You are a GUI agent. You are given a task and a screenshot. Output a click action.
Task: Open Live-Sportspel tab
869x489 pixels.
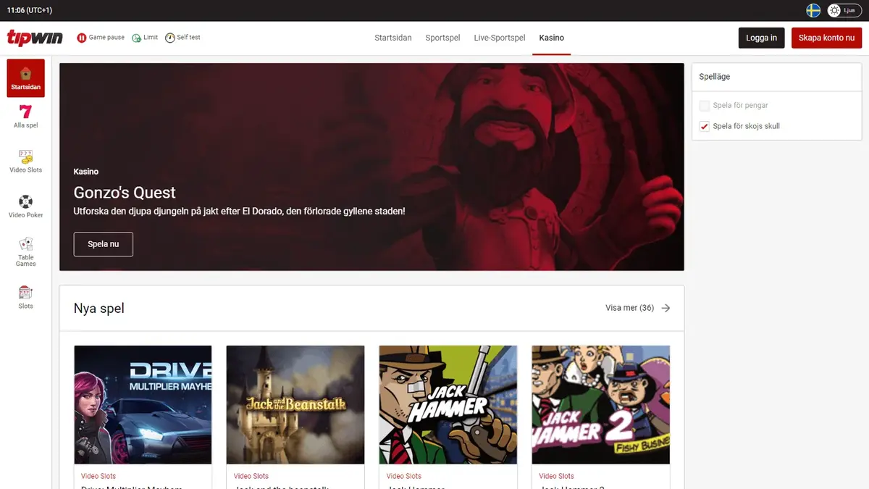click(500, 38)
